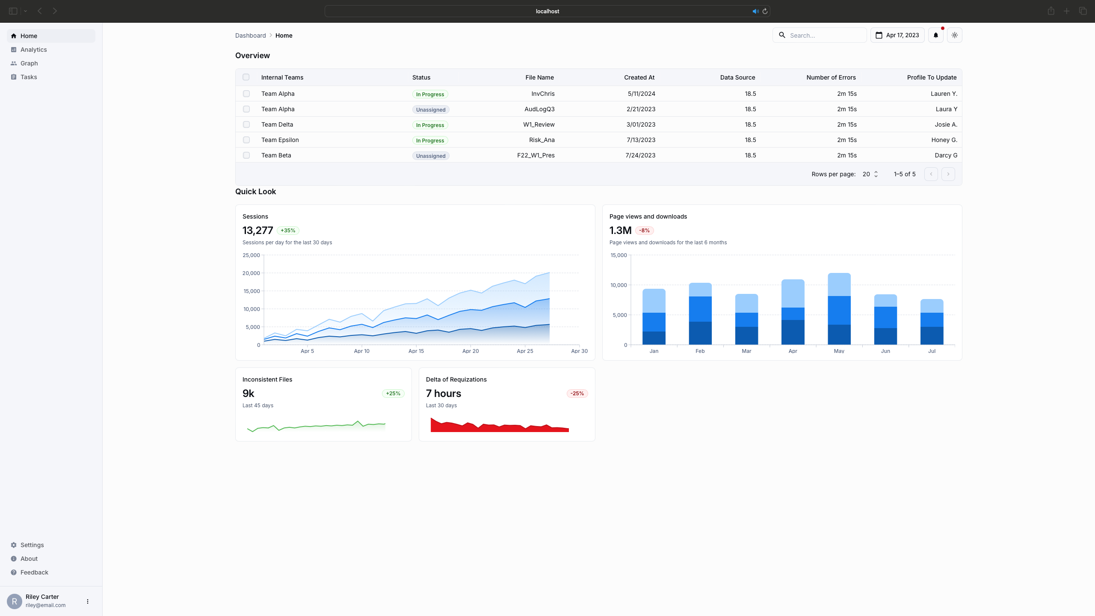
Task: Click the Dashboard breadcrumb link
Action: pyautogui.click(x=250, y=36)
